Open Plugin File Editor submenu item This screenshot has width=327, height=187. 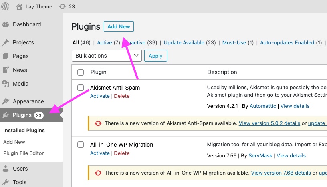coord(24,153)
